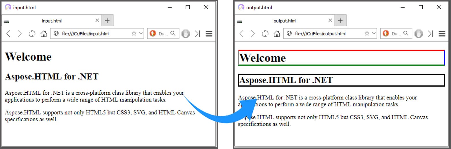Select the input.html tab
The image size is (451, 149).
pyautogui.click(x=52, y=21)
